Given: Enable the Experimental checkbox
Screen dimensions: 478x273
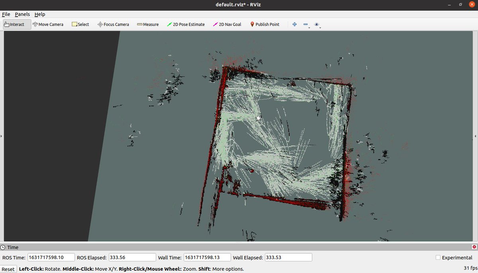Looking at the screenshot, I should coord(439,258).
